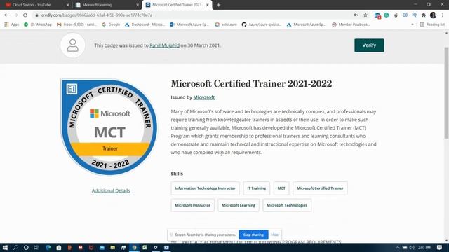Image resolution: width=449 pixels, height=252 pixels.
Task: Select the IT Training skill tag
Action: [257, 188]
